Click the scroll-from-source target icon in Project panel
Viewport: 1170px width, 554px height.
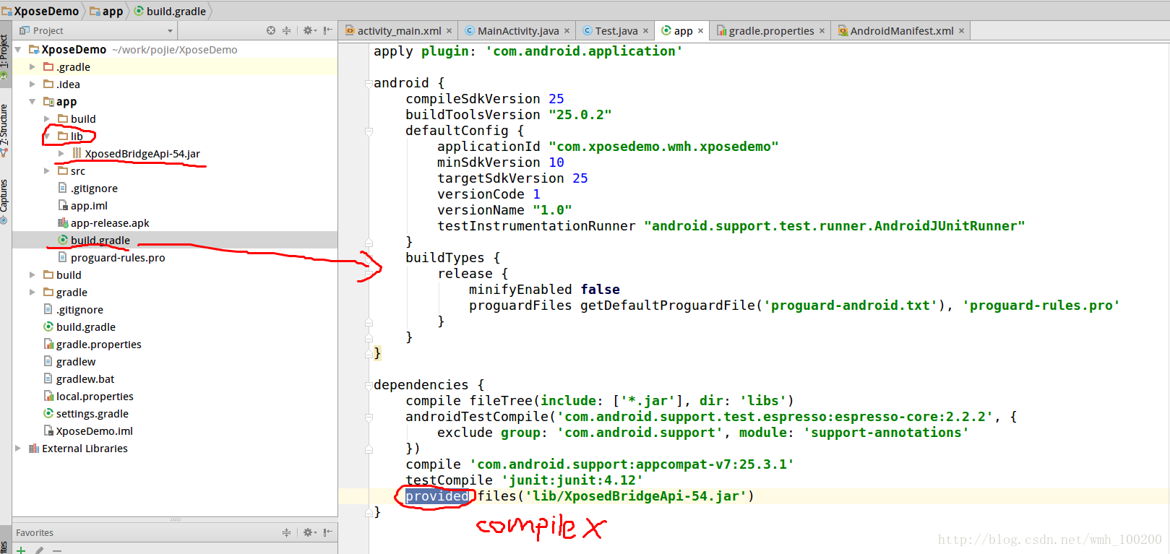pos(271,30)
